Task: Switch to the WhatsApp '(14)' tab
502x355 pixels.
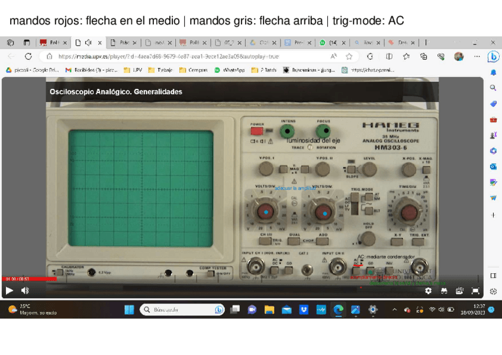Action: (332, 42)
